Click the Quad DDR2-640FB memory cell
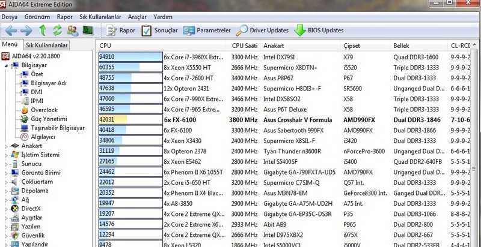481x247 pixels. 417,162
